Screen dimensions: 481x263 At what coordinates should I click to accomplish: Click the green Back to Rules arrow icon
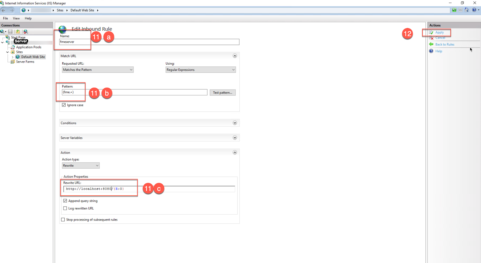coord(431,44)
